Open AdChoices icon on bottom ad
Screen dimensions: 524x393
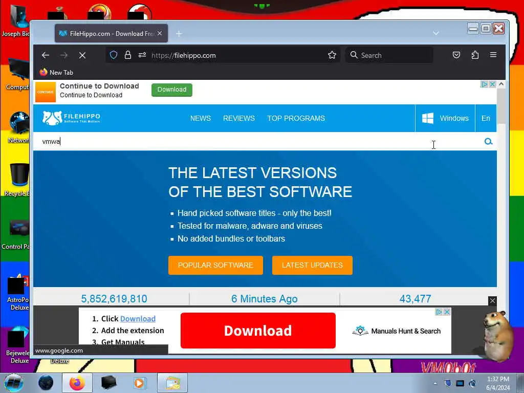[439, 312]
